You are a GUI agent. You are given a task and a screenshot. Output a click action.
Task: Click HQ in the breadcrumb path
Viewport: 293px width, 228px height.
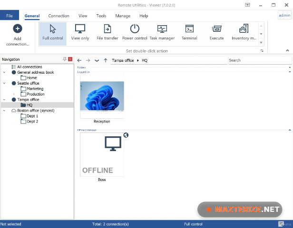(145, 60)
